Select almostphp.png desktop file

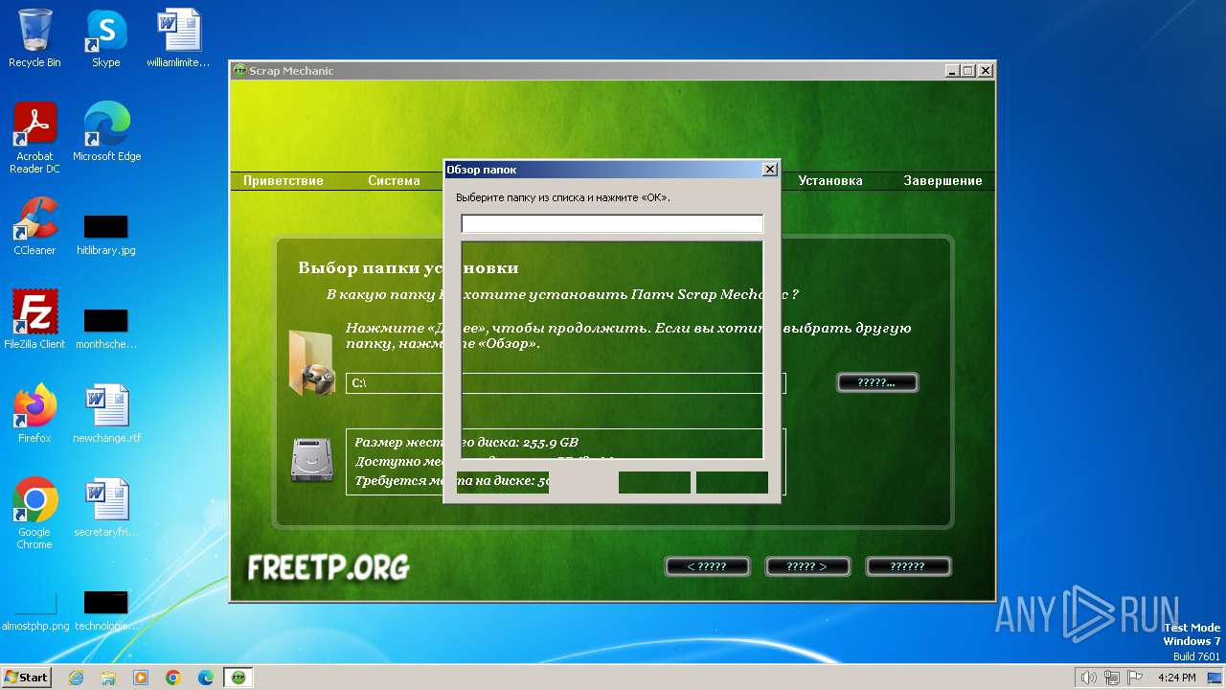click(x=35, y=611)
